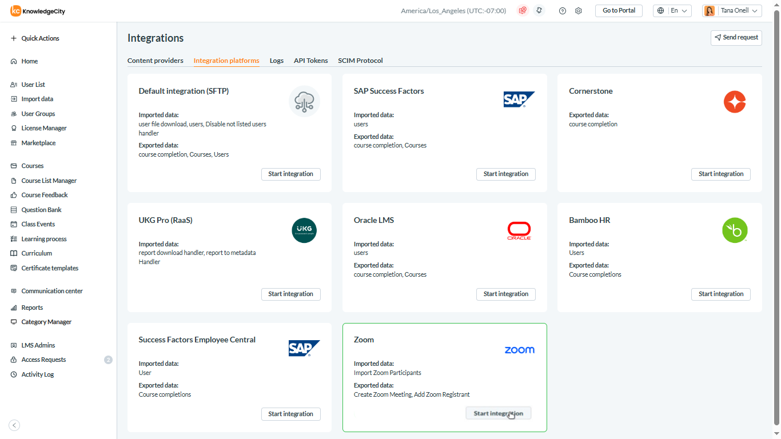Image resolution: width=781 pixels, height=439 pixels.
Task: Expand the Tana Oneil user menu
Action: pyautogui.click(x=732, y=11)
